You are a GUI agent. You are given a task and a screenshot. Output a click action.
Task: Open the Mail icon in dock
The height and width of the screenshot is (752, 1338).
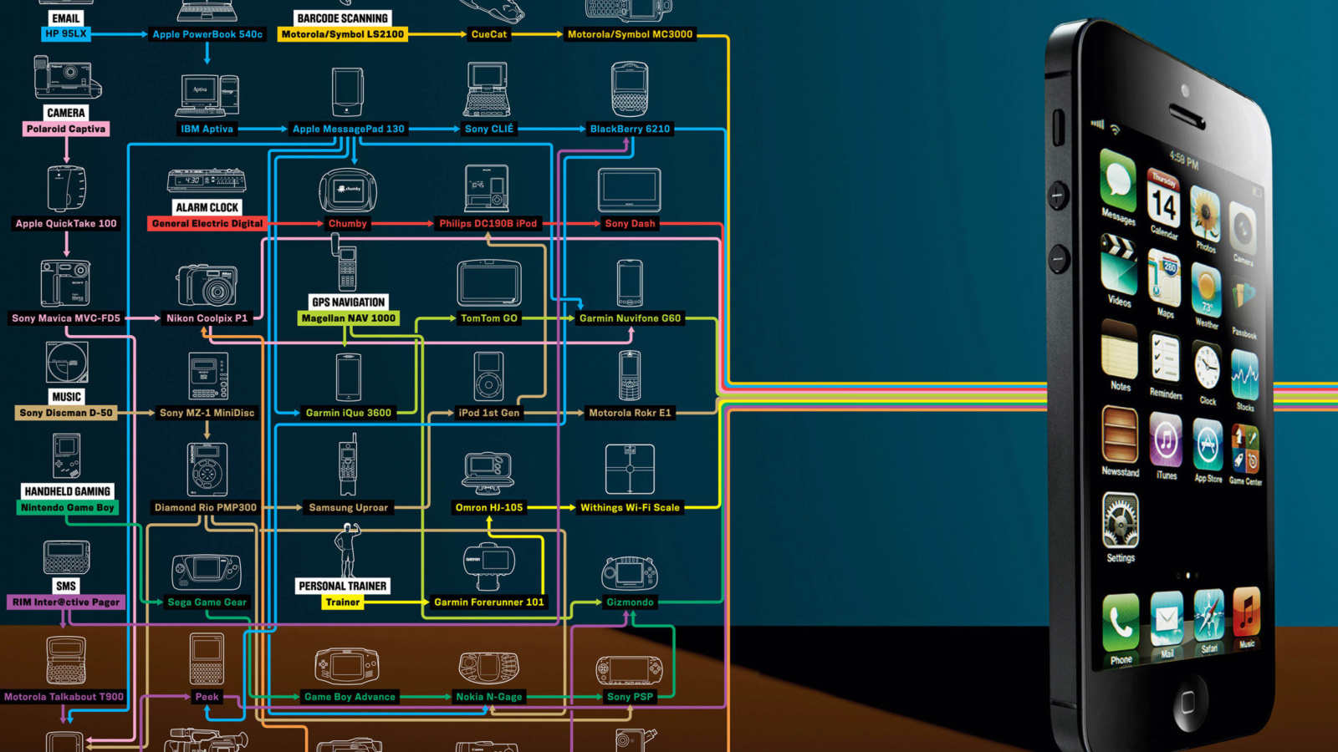coord(1167,619)
